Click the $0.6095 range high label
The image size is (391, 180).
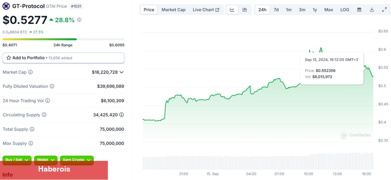tap(117, 45)
